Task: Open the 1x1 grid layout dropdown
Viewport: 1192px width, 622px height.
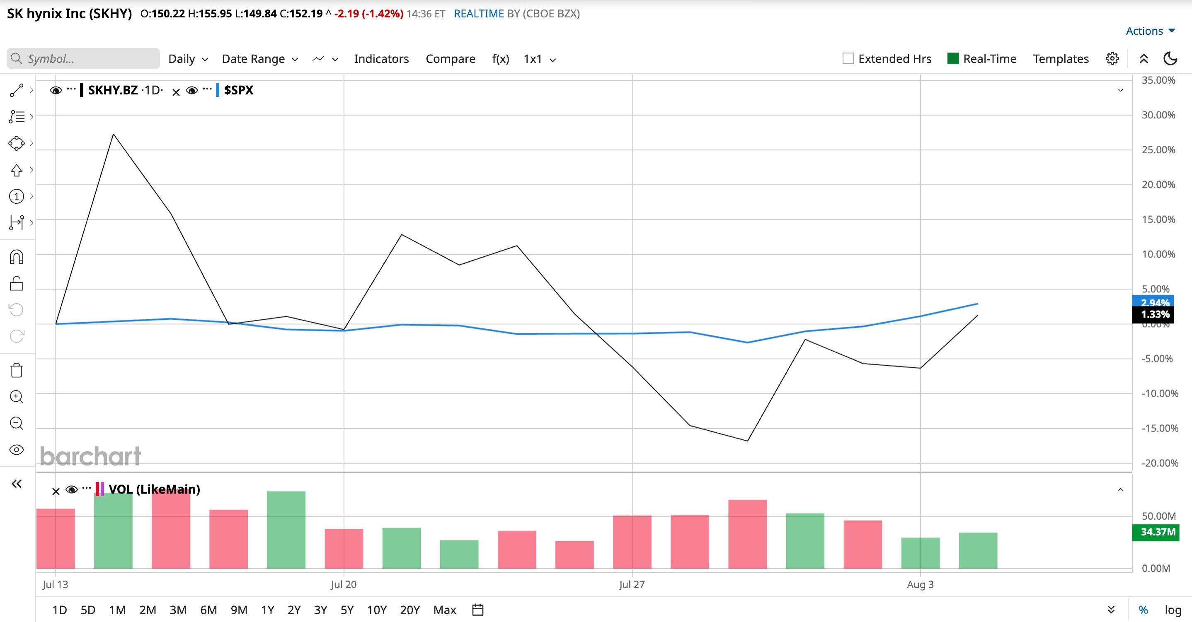Action: tap(540, 59)
